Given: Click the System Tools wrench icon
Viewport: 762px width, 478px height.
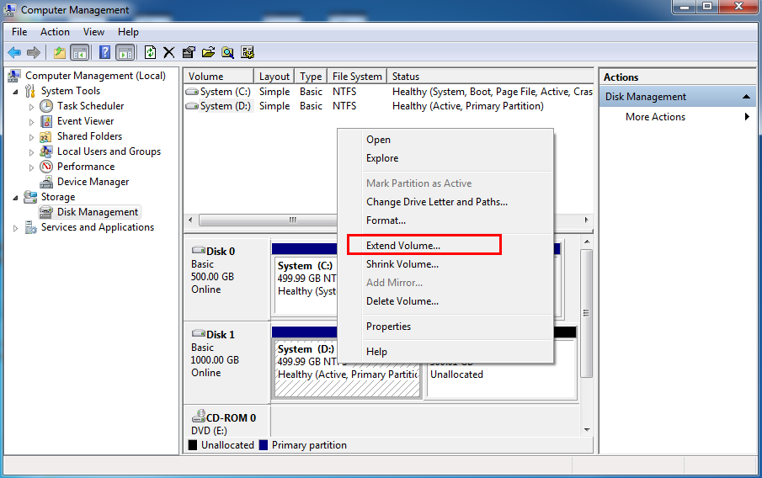Looking at the screenshot, I should 30,91.
